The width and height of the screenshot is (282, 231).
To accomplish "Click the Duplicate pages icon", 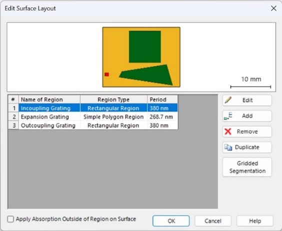I will 228,147.
